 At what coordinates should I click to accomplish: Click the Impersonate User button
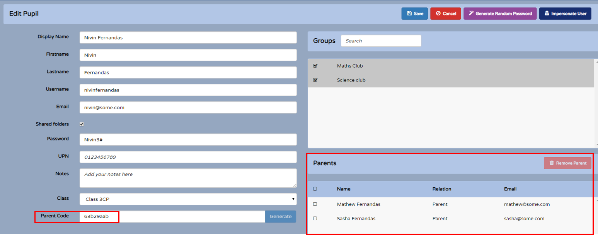point(565,13)
